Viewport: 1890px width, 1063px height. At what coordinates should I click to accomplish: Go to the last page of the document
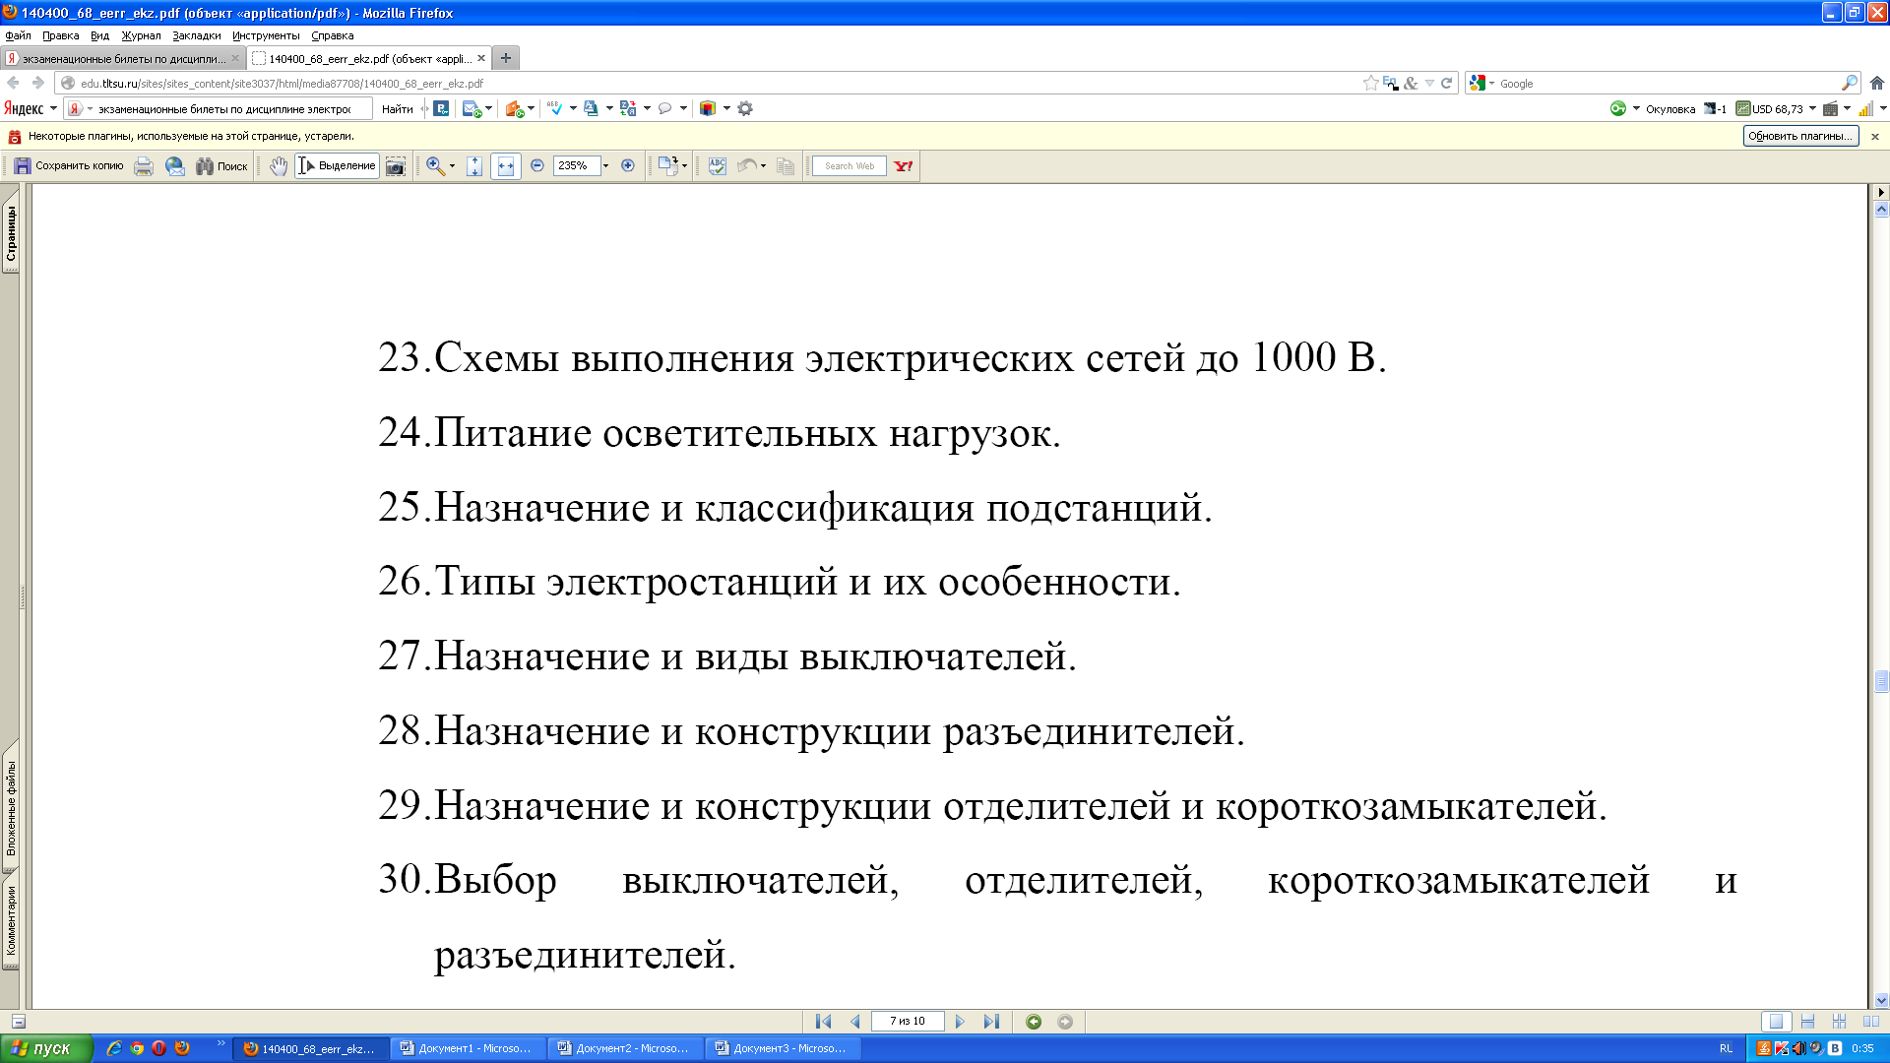(x=991, y=1022)
